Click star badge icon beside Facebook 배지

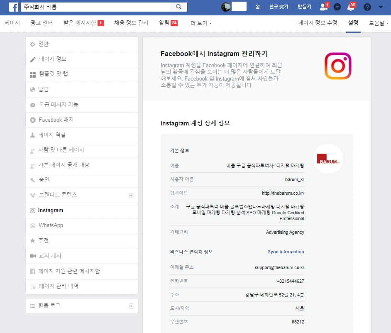tap(33, 120)
